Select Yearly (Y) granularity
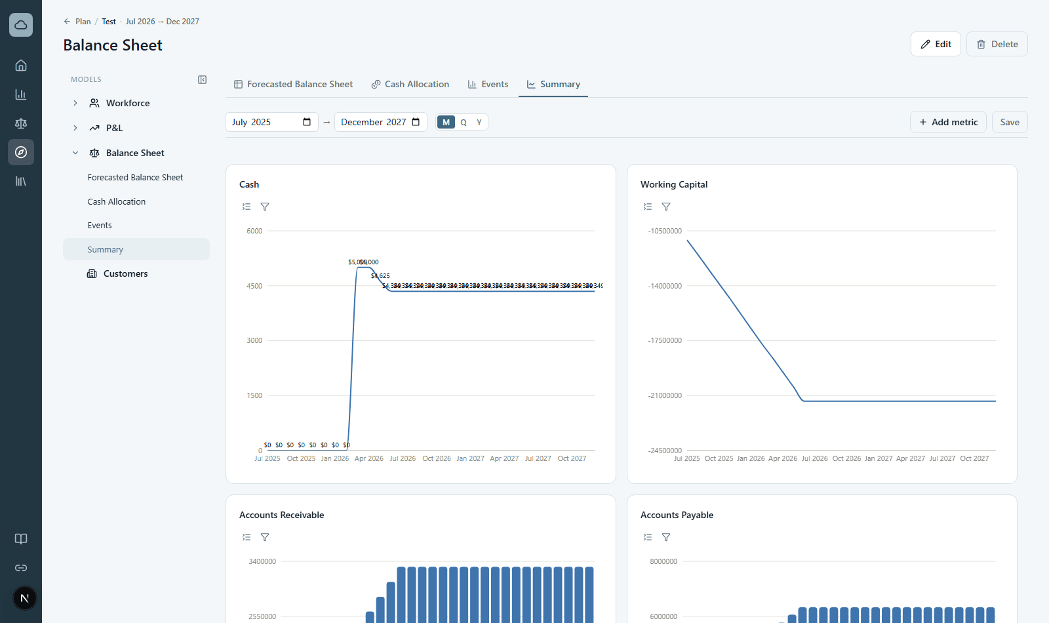This screenshot has height=623, width=1049. click(479, 122)
